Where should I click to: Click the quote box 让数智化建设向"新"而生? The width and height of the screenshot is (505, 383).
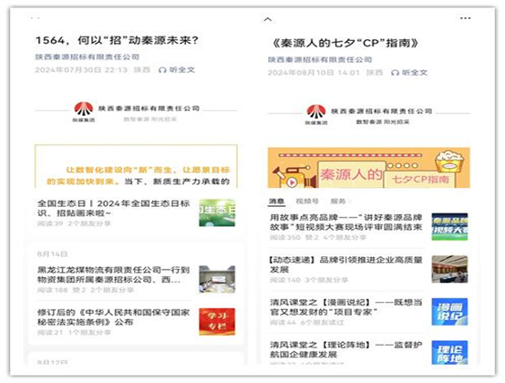(x=136, y=166)
